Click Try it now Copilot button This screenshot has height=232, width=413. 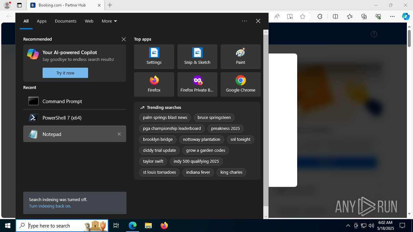pos(65,73)
